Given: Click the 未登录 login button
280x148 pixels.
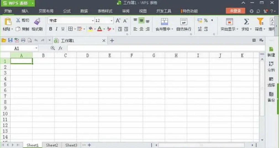Looking at the screenshot, I should tap(235, 11).
